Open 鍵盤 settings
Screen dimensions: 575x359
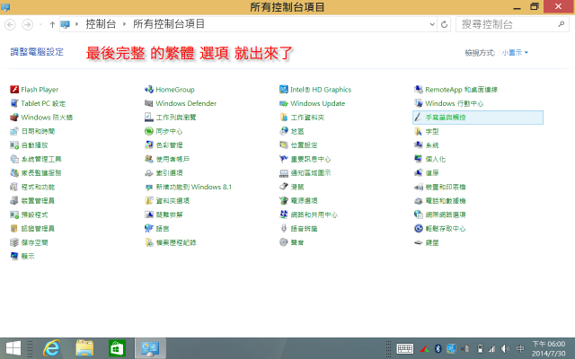pyautogui.click(x=427, y=242)
